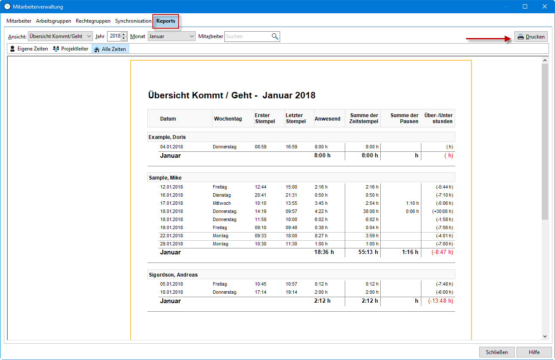
Task: Open the Ansicht dropdown list
Action: click(x=60, y=36)
